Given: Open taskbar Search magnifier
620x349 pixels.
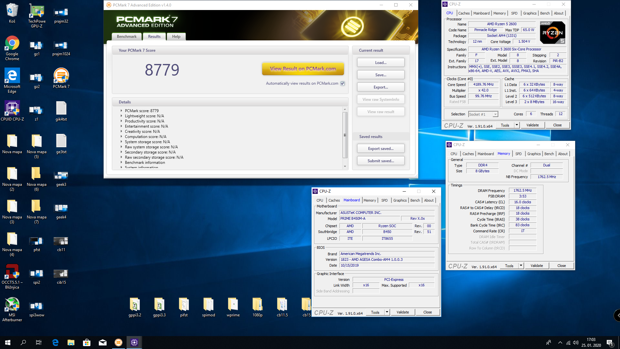Looking at the screenshot, I should coord(23,343).
